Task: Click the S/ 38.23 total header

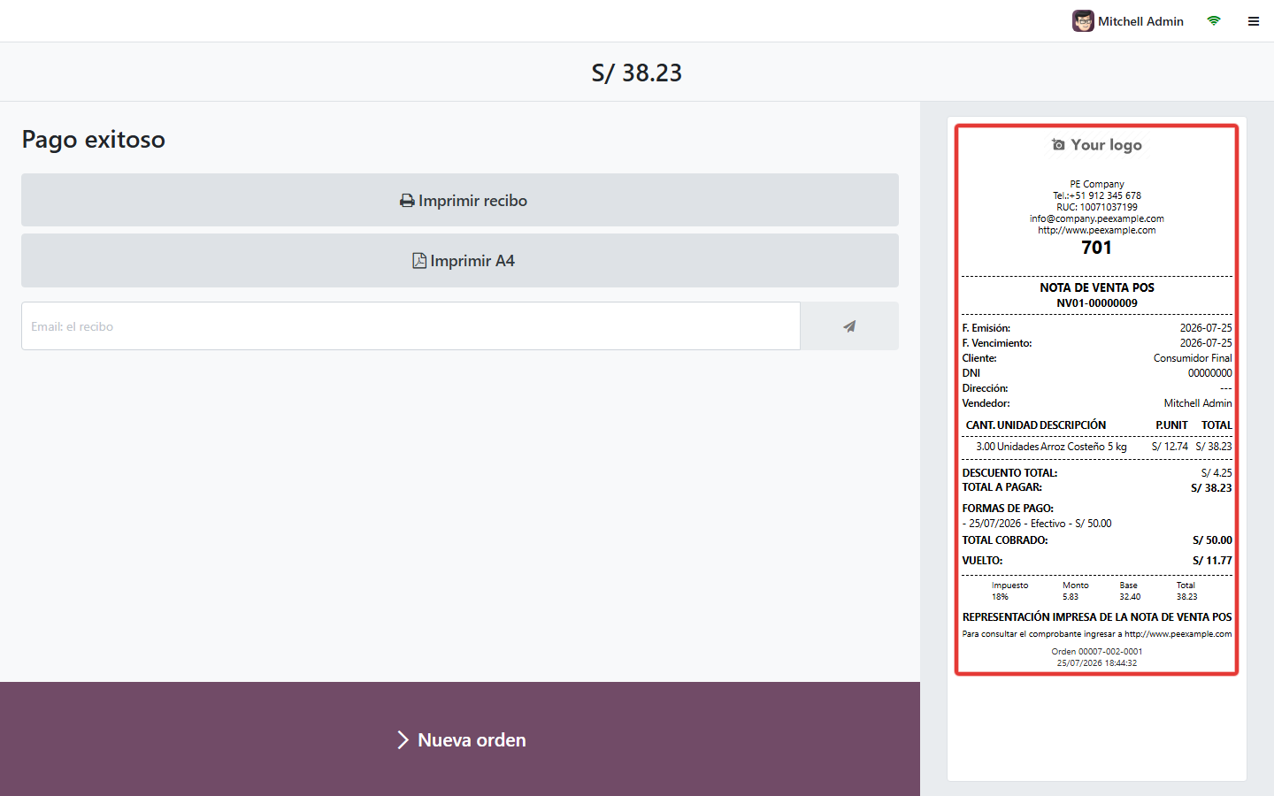Action: pyautogui.click(x=637, y=73)
